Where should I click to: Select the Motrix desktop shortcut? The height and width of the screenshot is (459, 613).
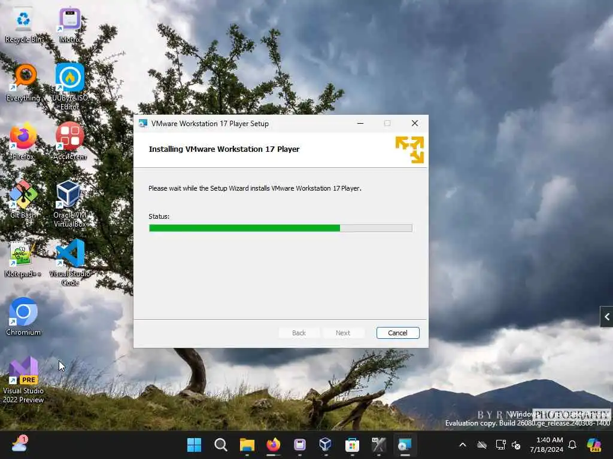pyautogui.click(x=70, y=25)
